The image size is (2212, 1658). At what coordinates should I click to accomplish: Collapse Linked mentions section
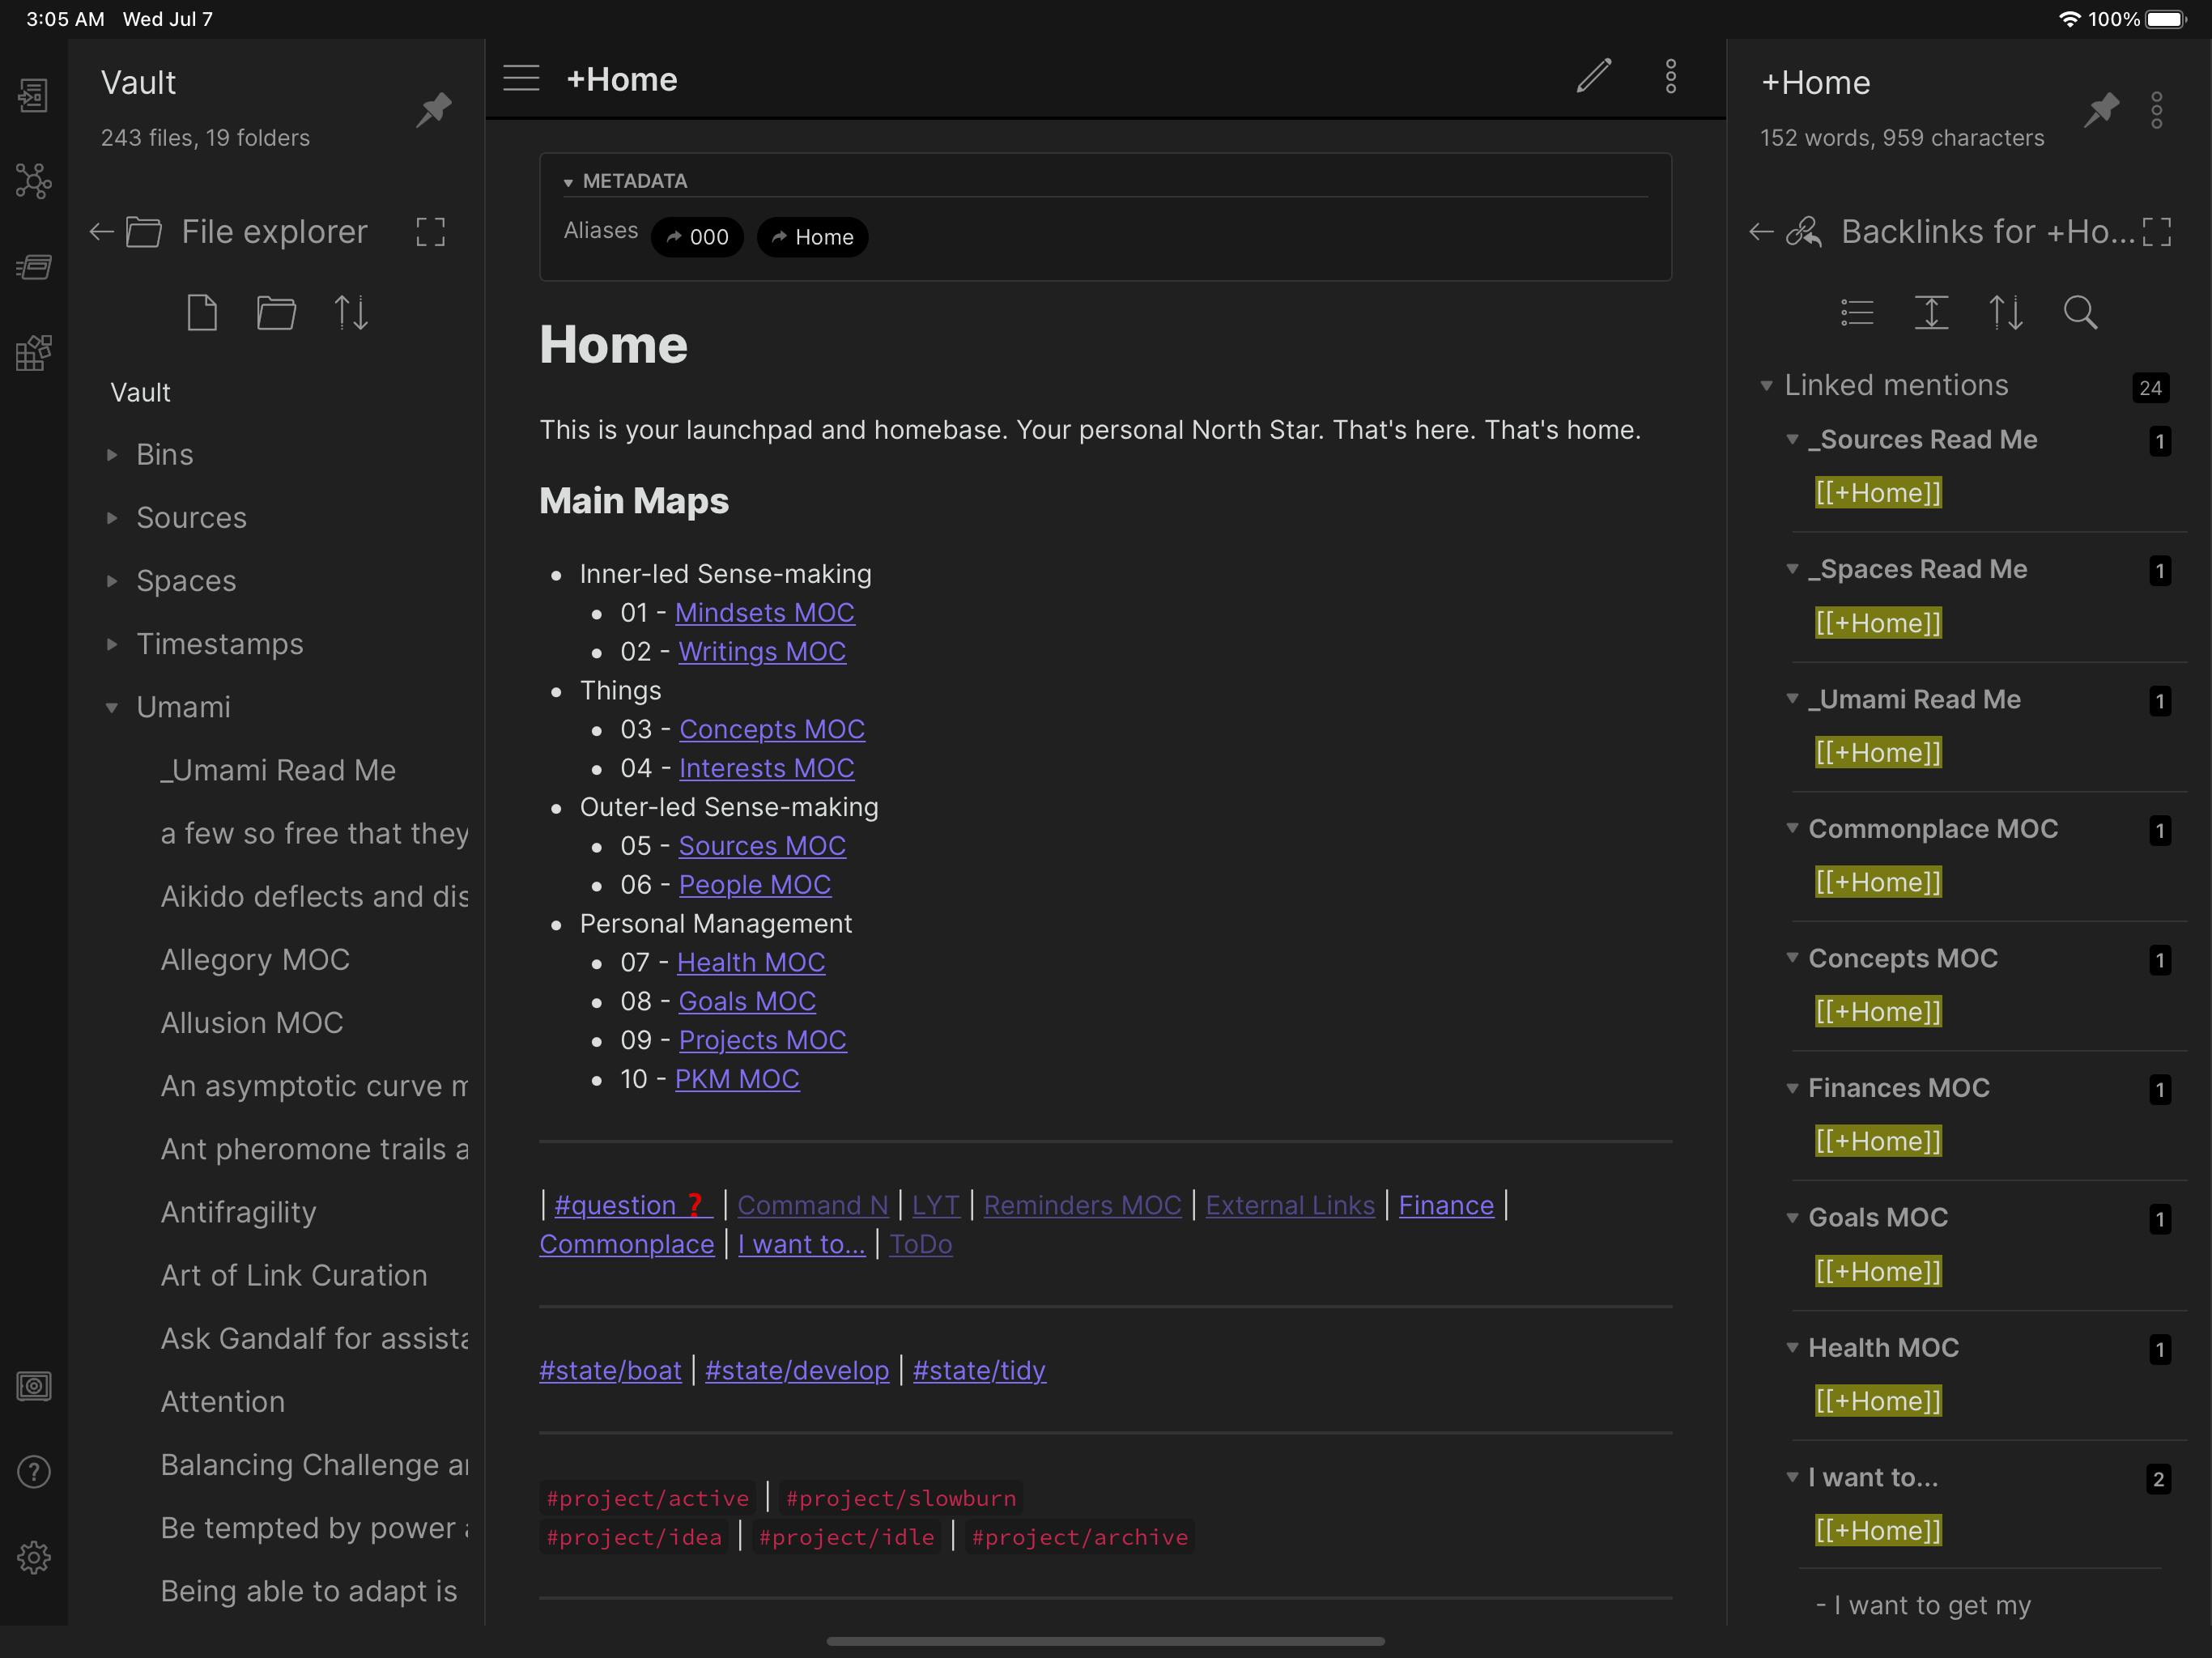tap(1766, 386)
